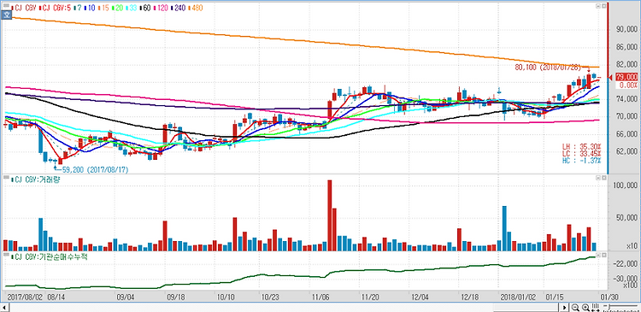This screenshot has width=641, height=312.
Task: Select the CJ CGV price legend
Action: (x=24, y=8)
